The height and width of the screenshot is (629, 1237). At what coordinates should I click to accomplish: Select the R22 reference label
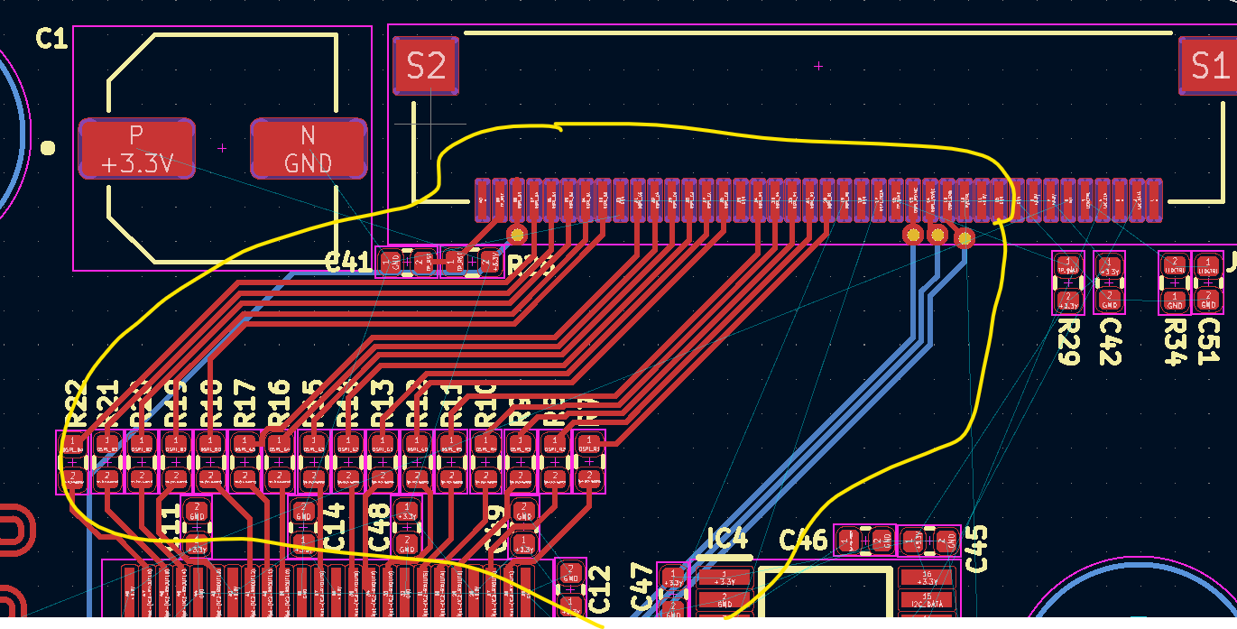point(75,402)
